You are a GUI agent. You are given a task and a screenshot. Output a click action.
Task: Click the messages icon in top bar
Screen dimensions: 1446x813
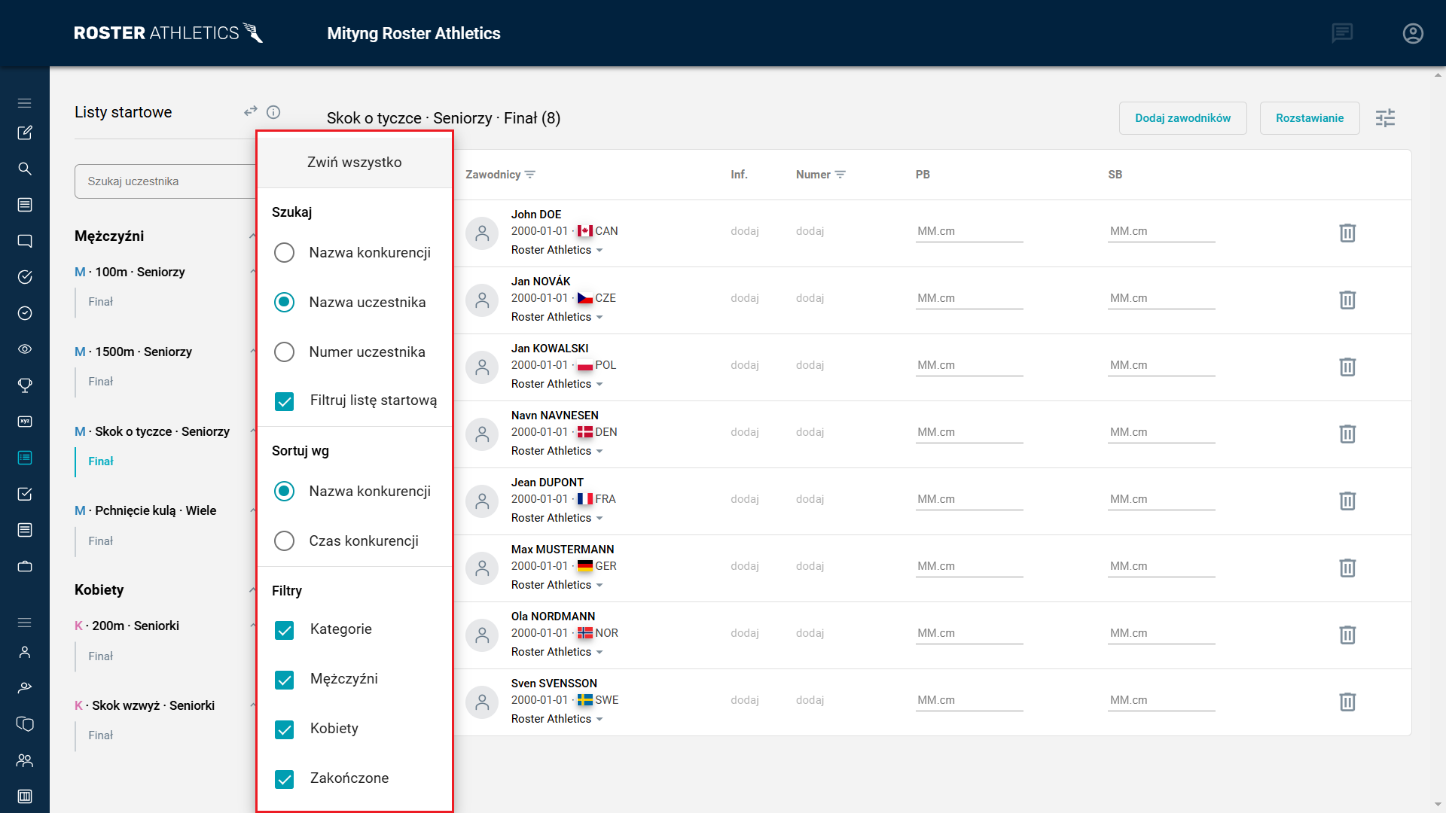[x=1342, y=33]
